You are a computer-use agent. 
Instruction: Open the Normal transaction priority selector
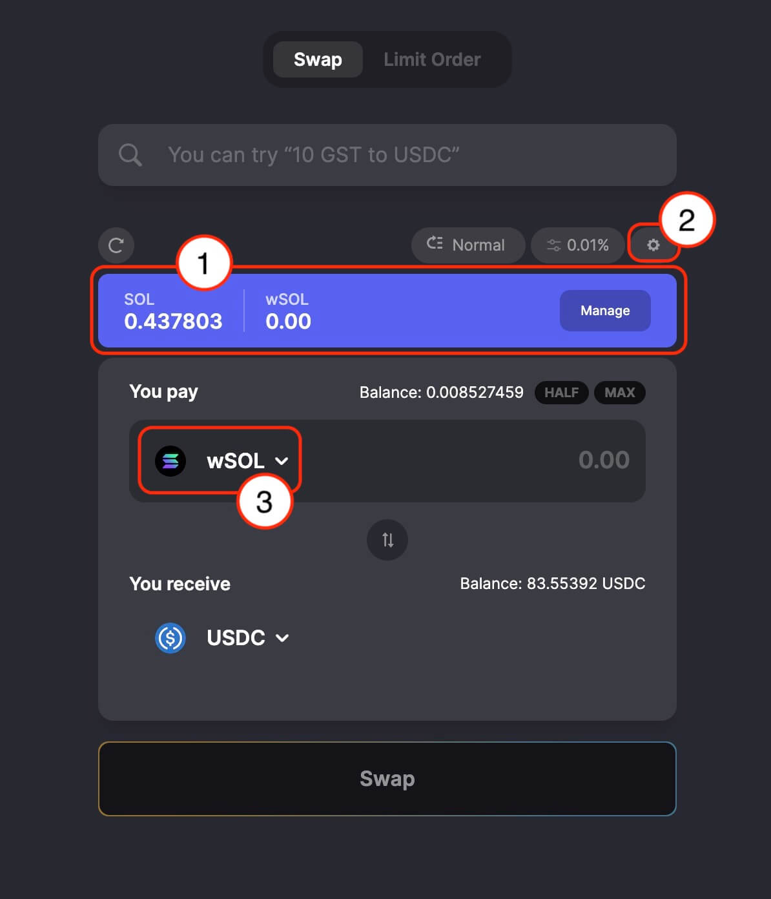click(468, 245)
